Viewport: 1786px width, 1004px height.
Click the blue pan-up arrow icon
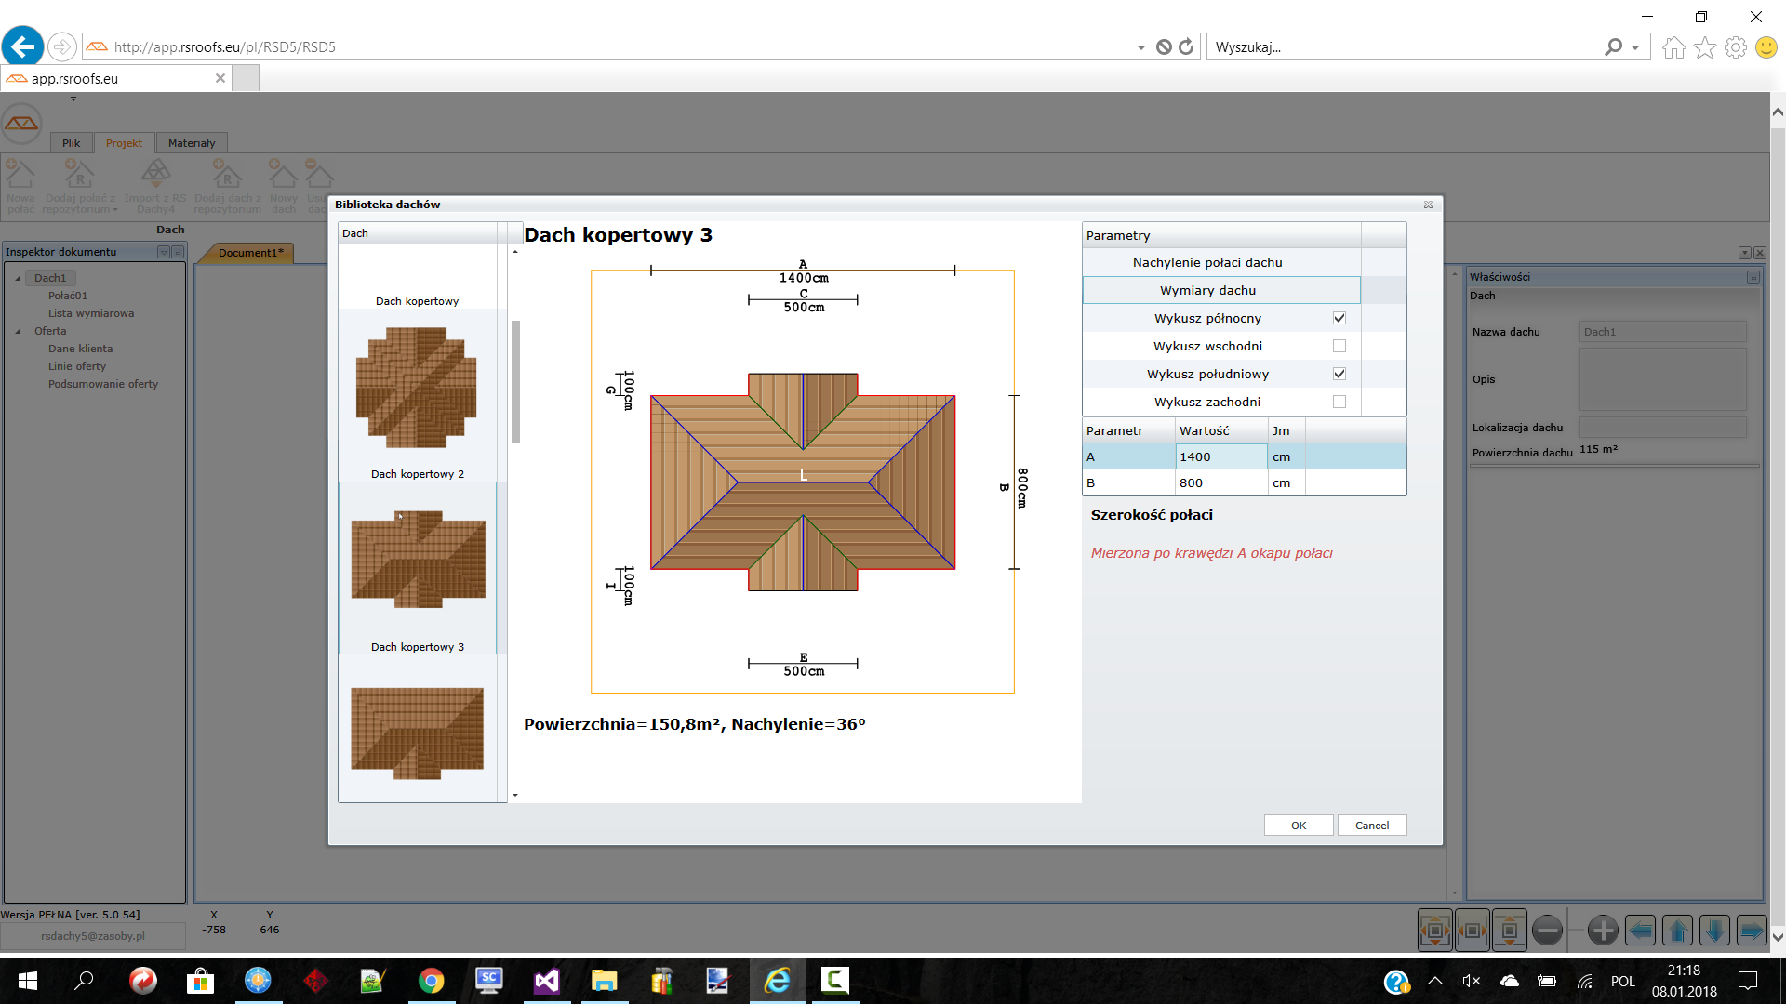(1677, 930)
